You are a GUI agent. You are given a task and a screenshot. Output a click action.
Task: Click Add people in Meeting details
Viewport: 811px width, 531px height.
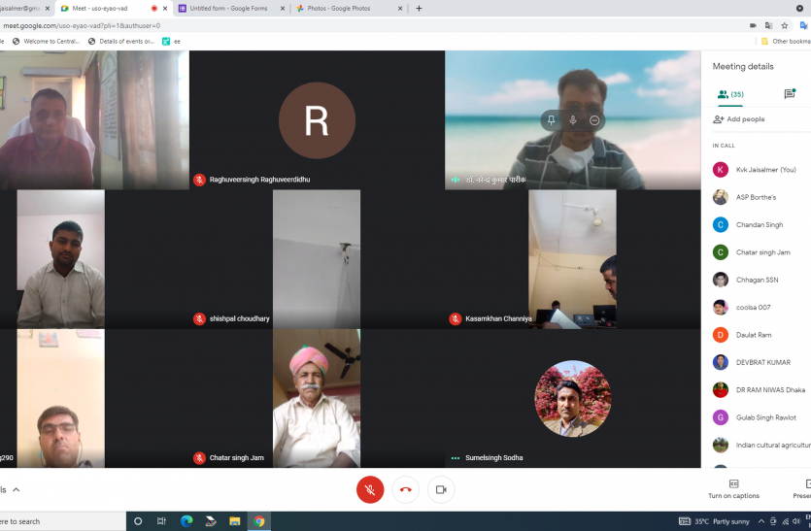pos(738,119)
